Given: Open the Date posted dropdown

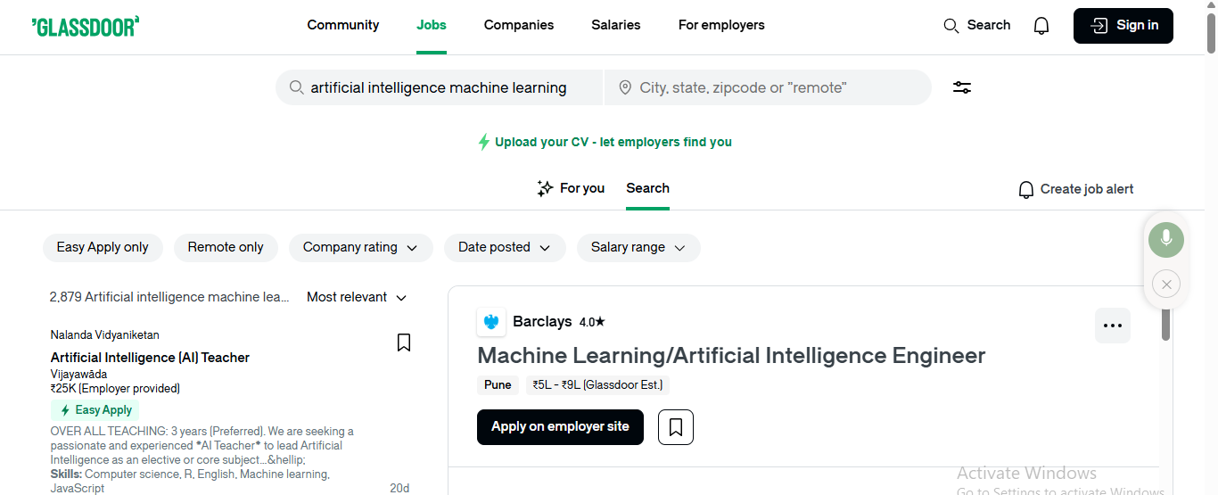Looking at the screenshot, I should (504, 248).
